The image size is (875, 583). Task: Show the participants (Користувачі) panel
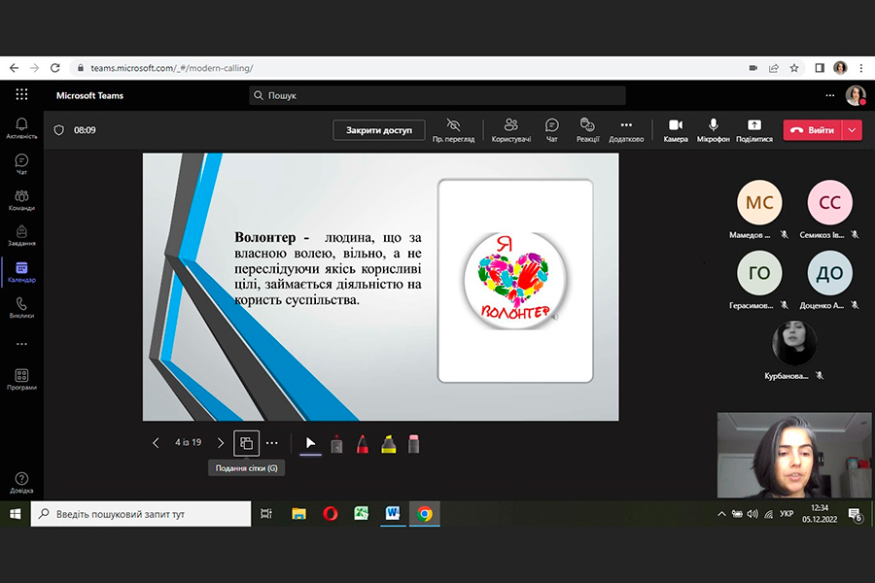coord(511,129)
